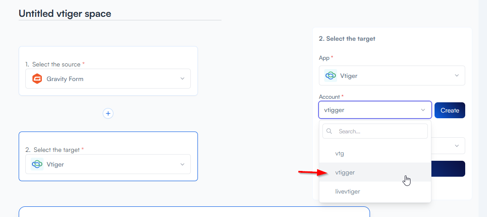
Task: Click the Gravity Form logo icon
Action: pos(37,79)
